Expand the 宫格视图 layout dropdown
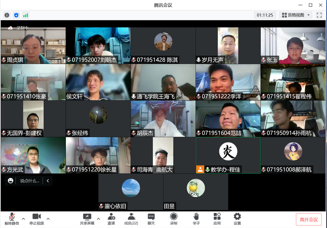The height and width of the screenshot is (228, 327). click(x=295, y=15)
